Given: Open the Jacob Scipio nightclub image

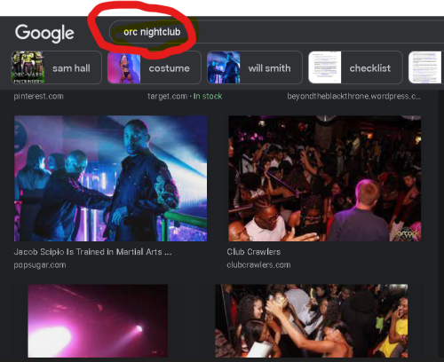Looking at the screenshot, I should [x=110, y=178].
